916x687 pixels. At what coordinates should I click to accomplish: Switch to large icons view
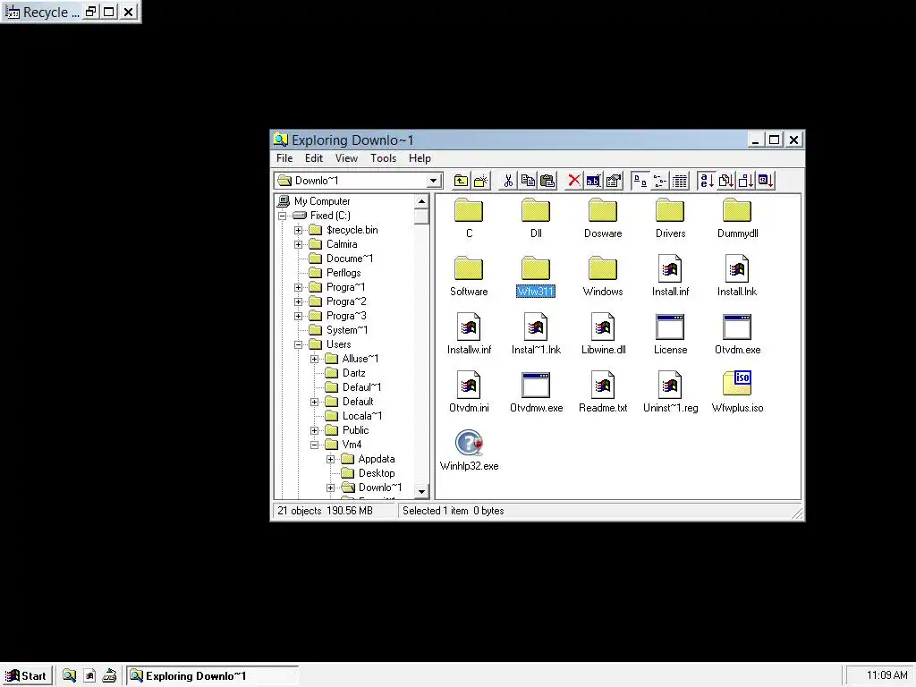(x=640, y=181)
